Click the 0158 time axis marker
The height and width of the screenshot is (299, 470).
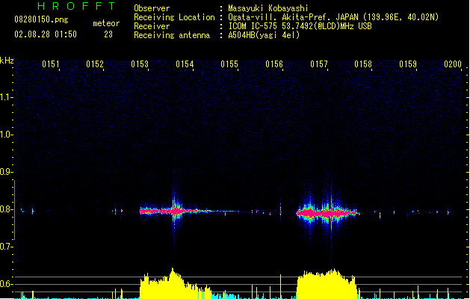(x=363, y=64)
